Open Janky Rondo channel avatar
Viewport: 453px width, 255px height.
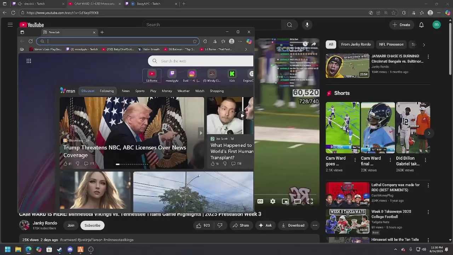pos(24,225)
